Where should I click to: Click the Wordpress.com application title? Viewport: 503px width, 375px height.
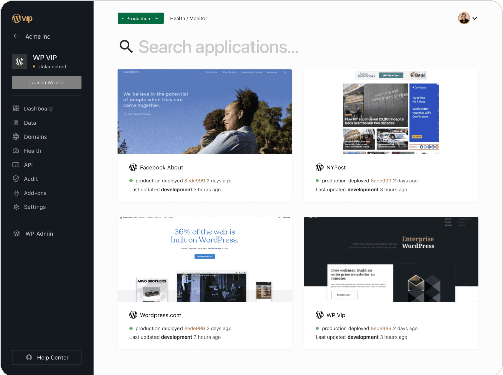click(x=161, y=315)
